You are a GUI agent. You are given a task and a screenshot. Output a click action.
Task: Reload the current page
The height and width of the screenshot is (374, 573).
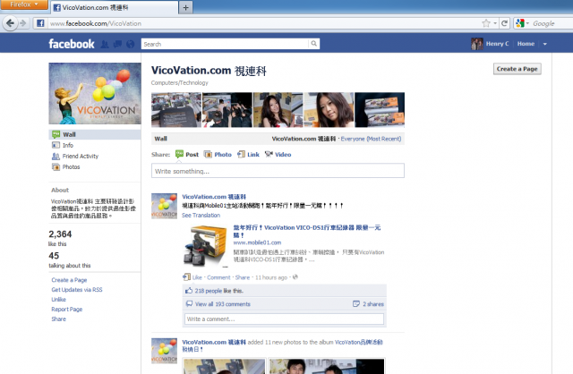pos(504,23)
